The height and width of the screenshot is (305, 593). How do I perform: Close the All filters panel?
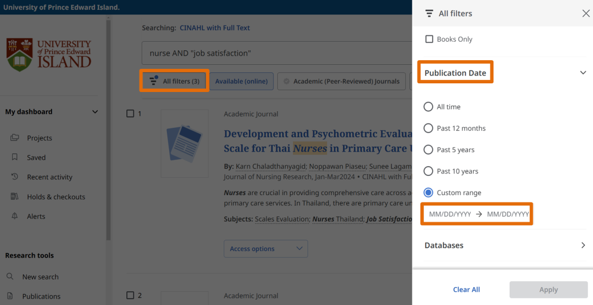tap(585, 13)
